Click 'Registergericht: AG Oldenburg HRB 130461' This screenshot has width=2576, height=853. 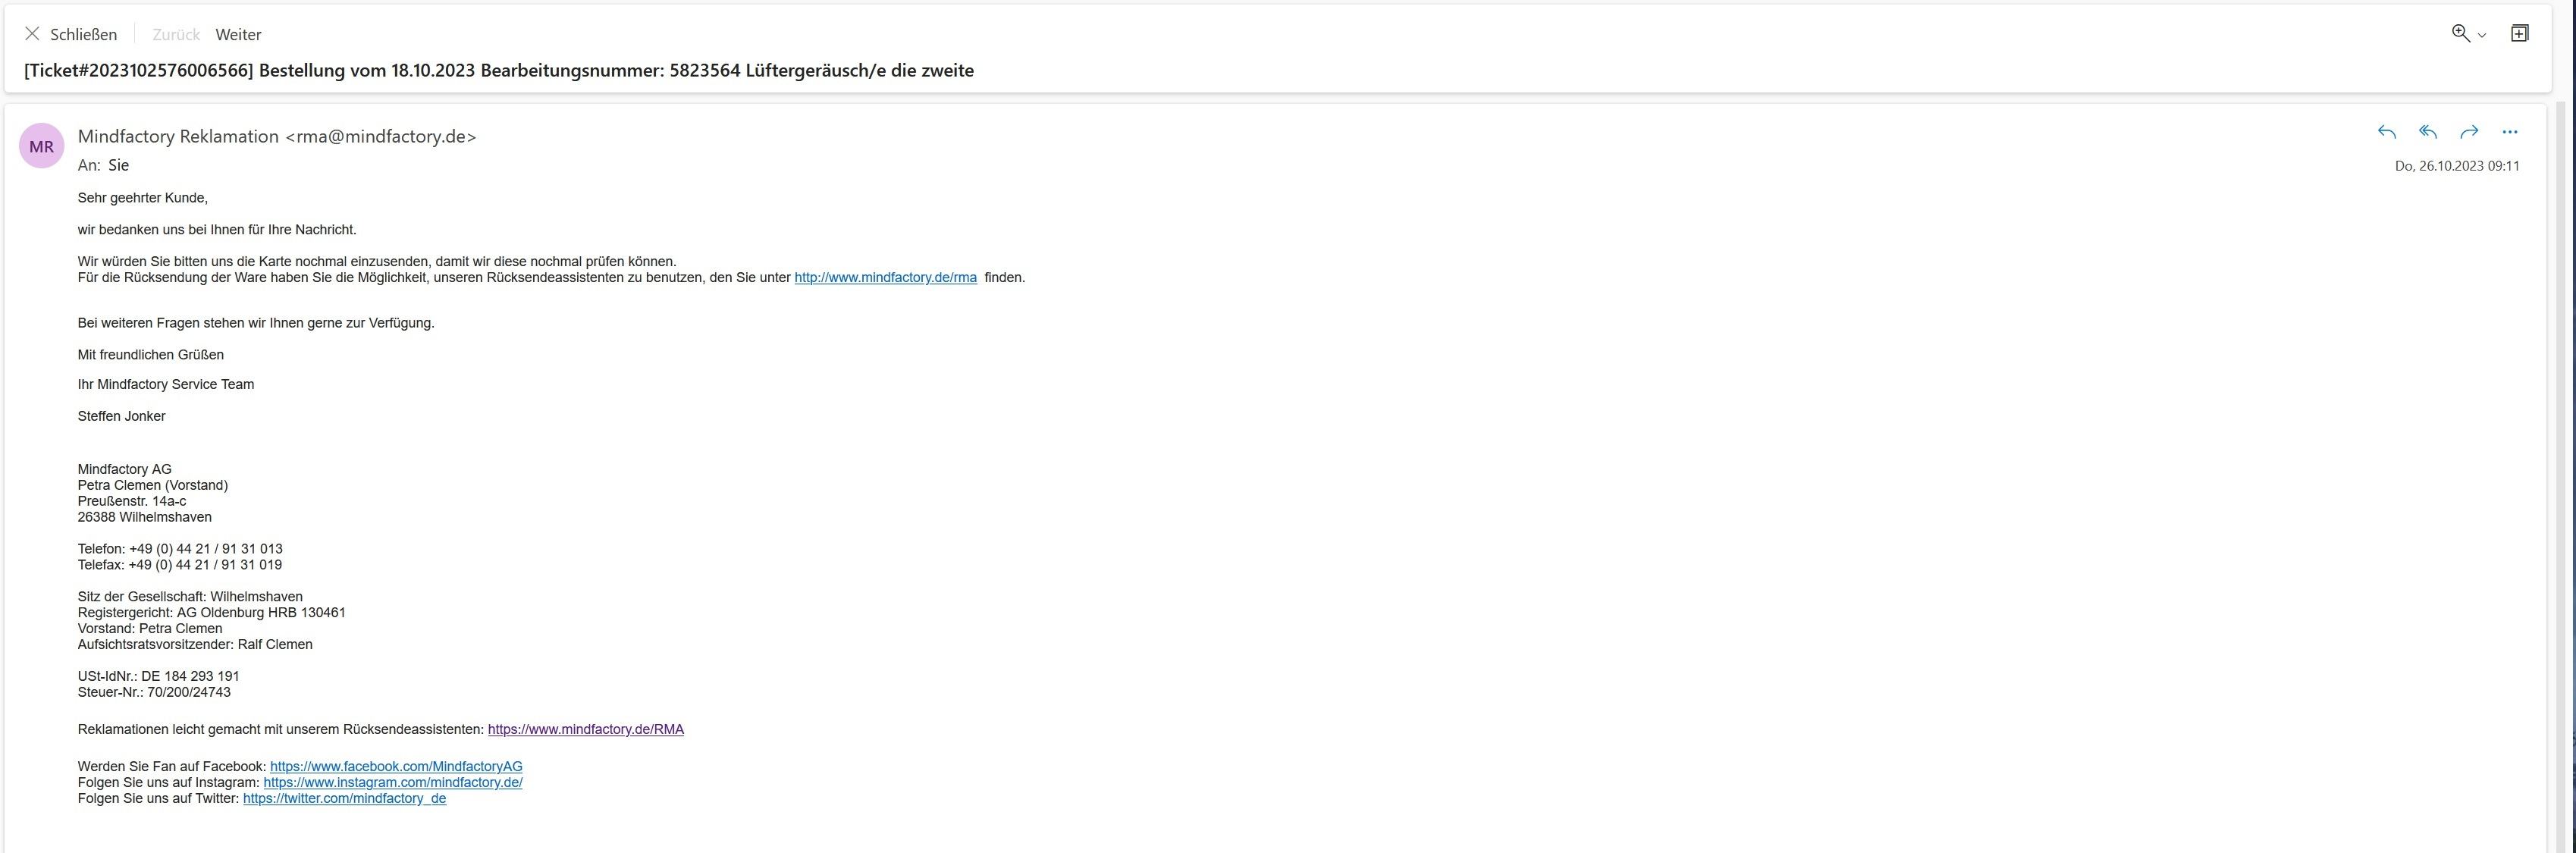(211, 612)
